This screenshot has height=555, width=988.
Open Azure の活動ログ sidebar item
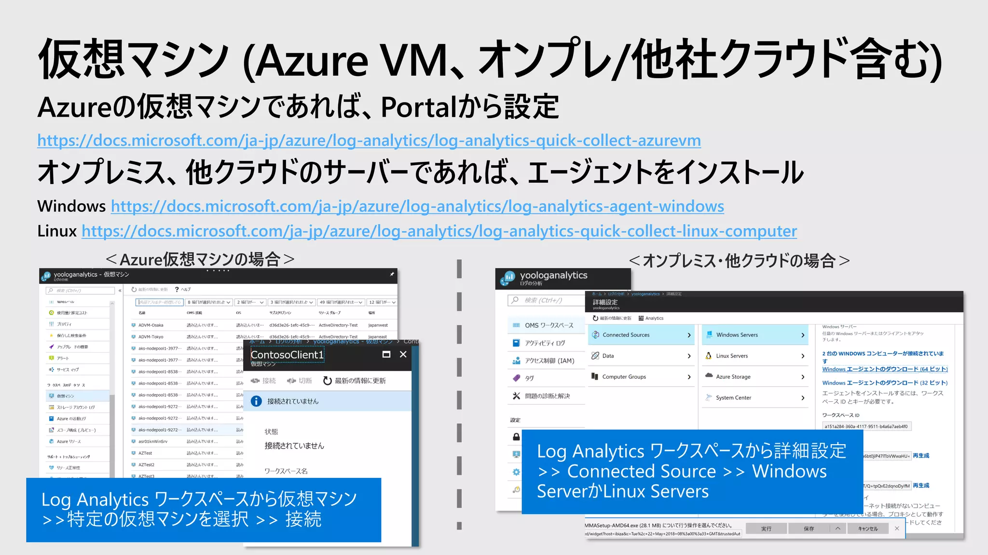[77, 419]
